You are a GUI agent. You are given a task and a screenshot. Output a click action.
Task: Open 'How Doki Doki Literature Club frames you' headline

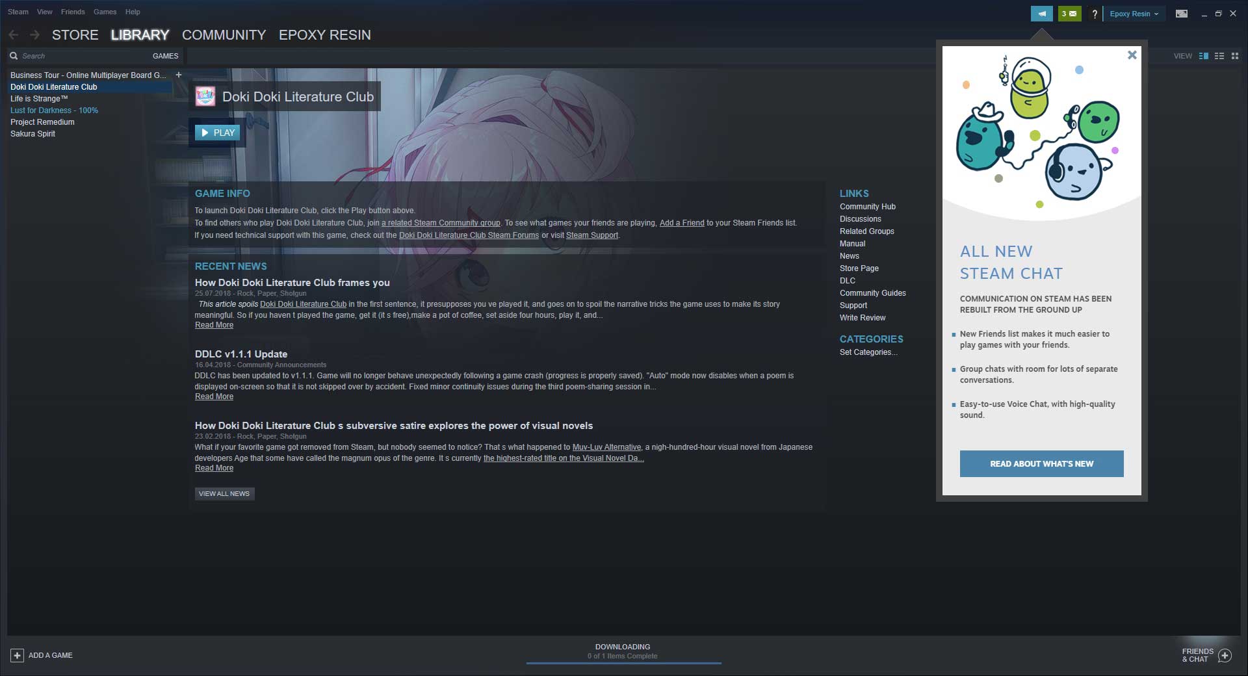(x=292, y=282)
